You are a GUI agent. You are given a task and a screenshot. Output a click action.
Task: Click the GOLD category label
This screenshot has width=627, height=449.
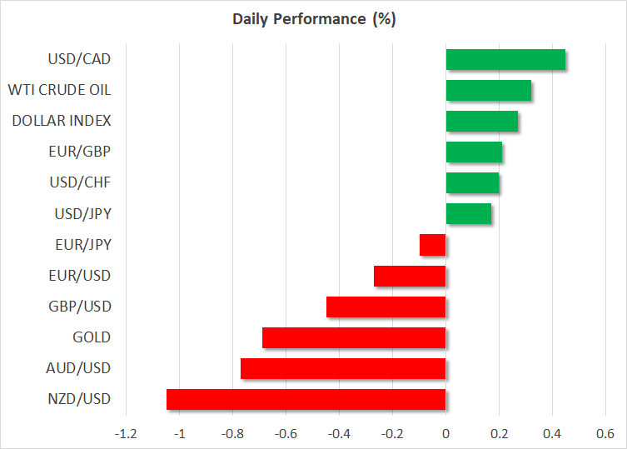pyautogui.click(x=92, y=337)
